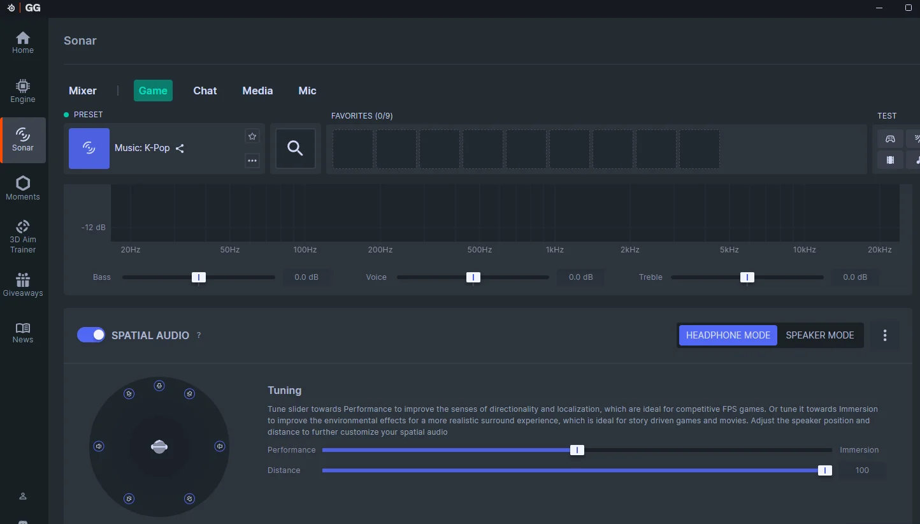The height and width of the screenshot is (524, 920).
Task: Click the Voice 0.0 dB value field
Action: [x=581, y=277]
